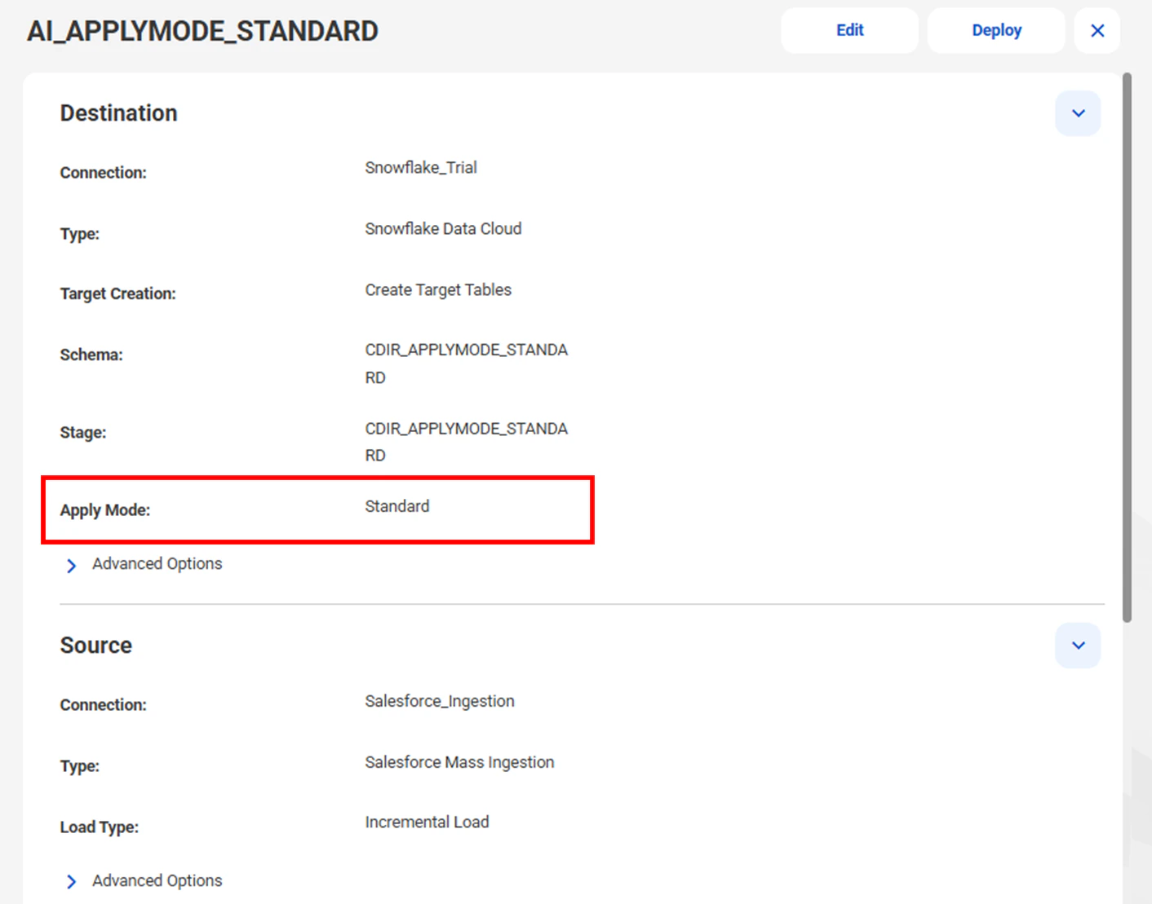Viewport: 1152px width, 904px height.
Task: Click the Stage value CDIR_APPLYMODE_STANDARD
Action: click(466, 442)
